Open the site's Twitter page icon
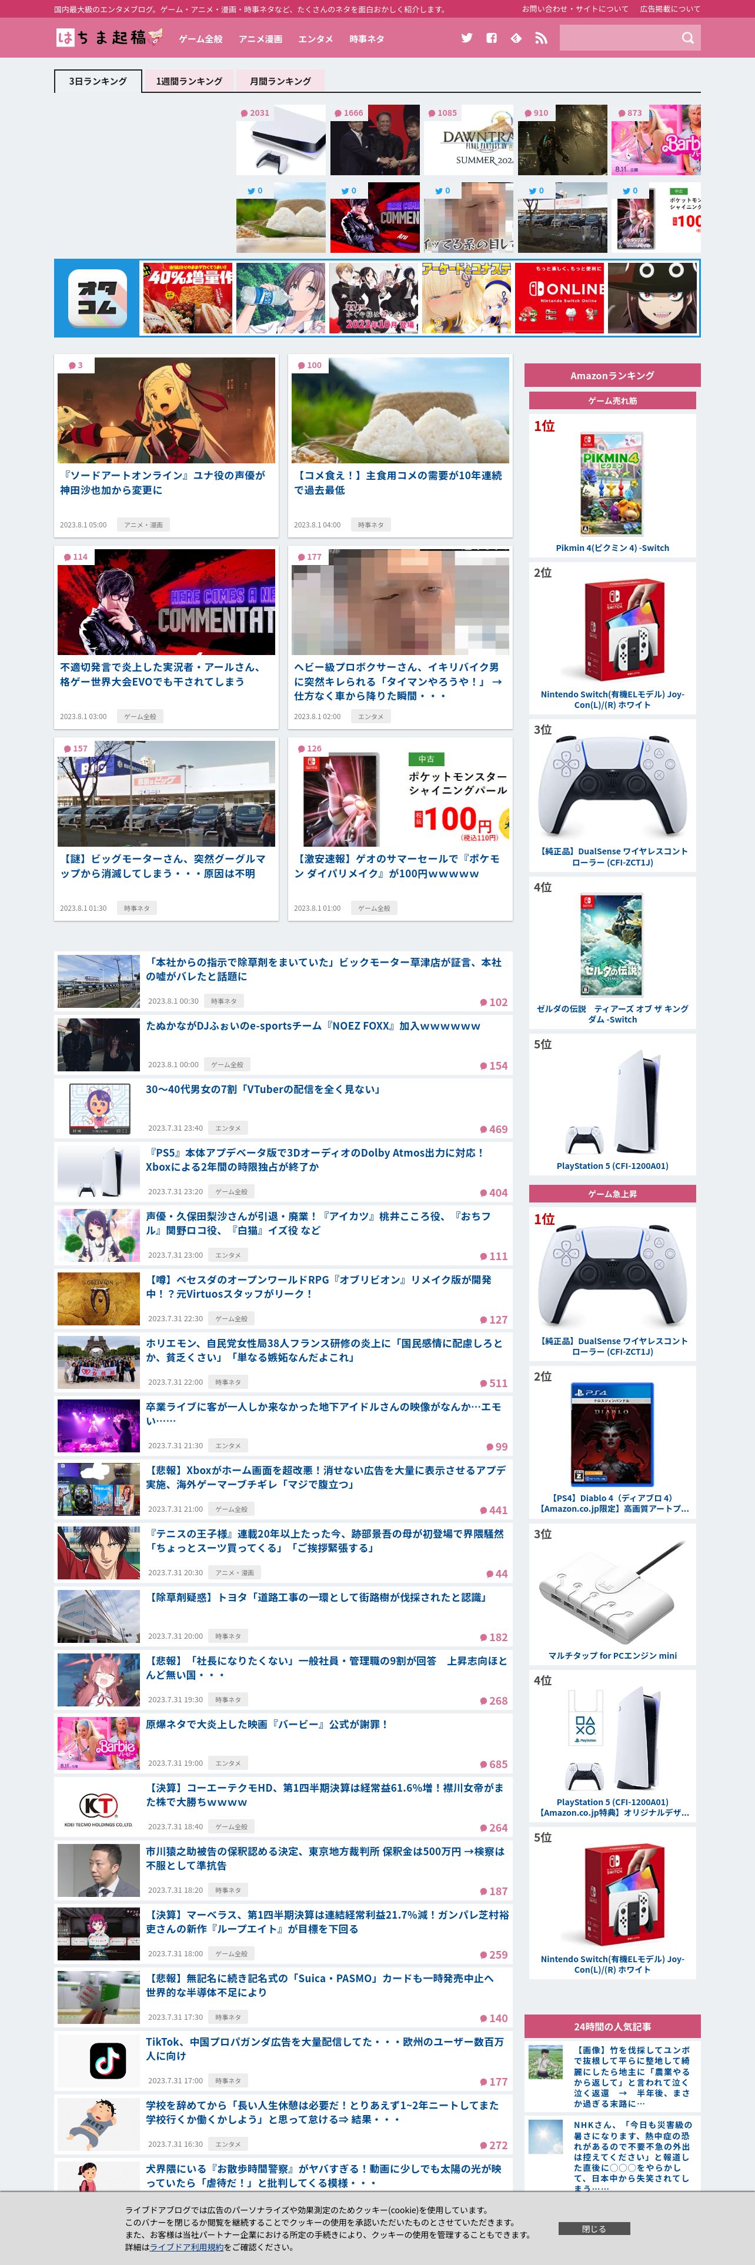755x2265 pixels. pyautogui.click(x=467, y=38)
